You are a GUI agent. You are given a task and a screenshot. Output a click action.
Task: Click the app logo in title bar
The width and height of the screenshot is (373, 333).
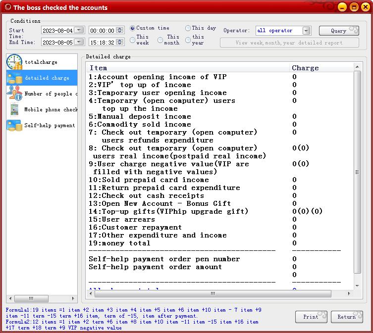[x=7, y=7]
